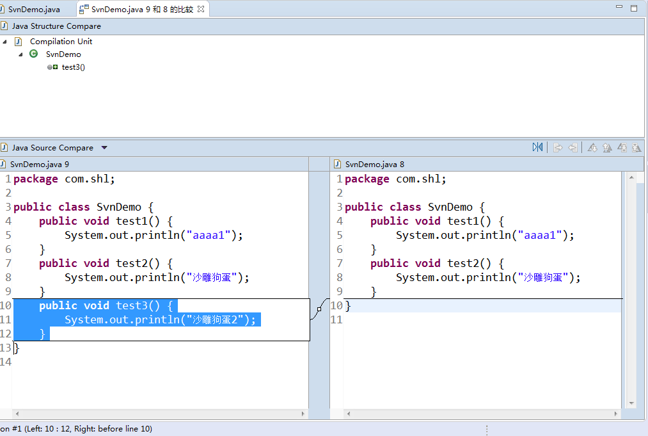Click left arrow of right pane horizontal scrollbar
The image size is (648, 436).
[x=349, y=413]
